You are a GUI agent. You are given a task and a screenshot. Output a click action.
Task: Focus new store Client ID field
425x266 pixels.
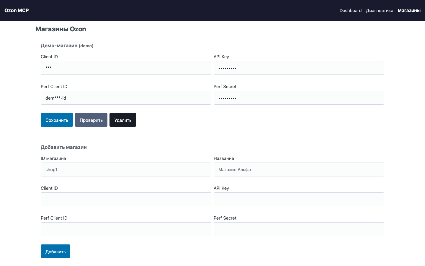pyautogui.click(x=126, y=199)
